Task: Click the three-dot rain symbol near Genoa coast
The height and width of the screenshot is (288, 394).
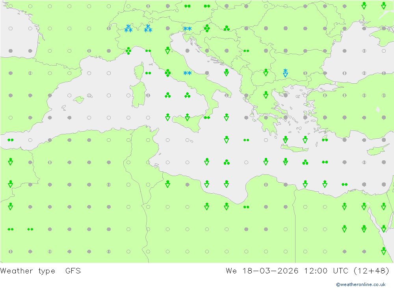Action: coord(128,51)
